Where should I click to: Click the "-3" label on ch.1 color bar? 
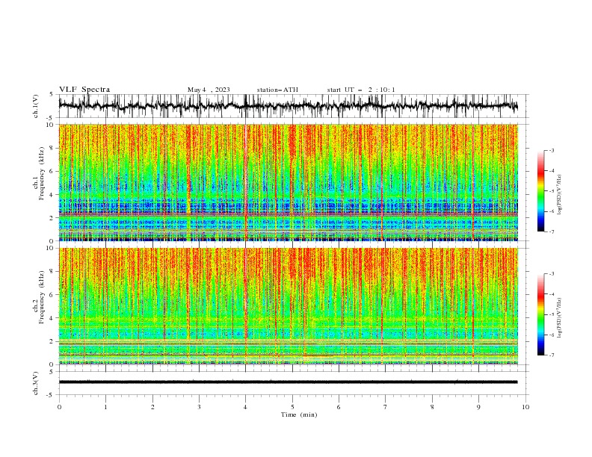552,150
